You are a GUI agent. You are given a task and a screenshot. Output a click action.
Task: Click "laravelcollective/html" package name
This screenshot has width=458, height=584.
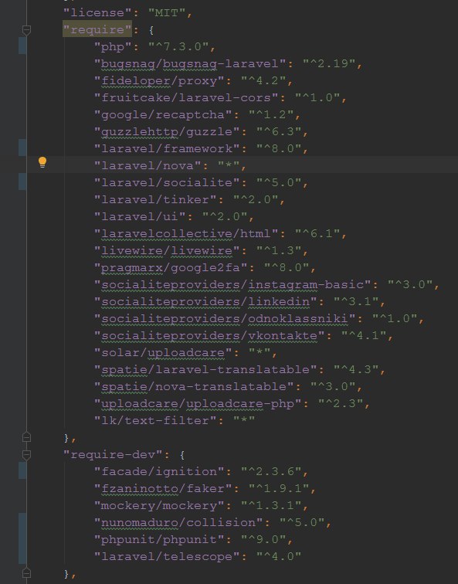186,233
